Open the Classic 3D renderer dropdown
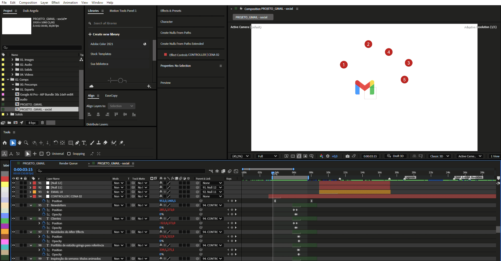 point(440,156)
